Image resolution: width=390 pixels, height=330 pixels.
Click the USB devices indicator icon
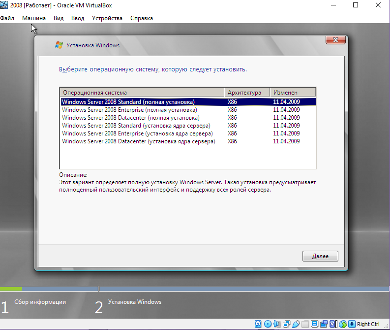296,324
